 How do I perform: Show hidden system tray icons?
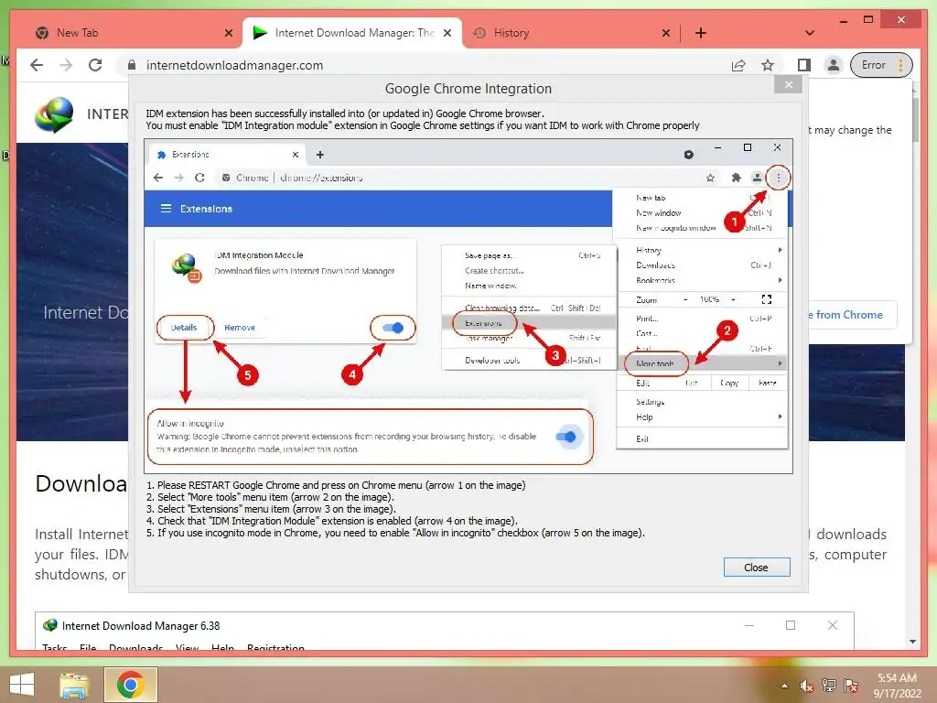point(784,686)
